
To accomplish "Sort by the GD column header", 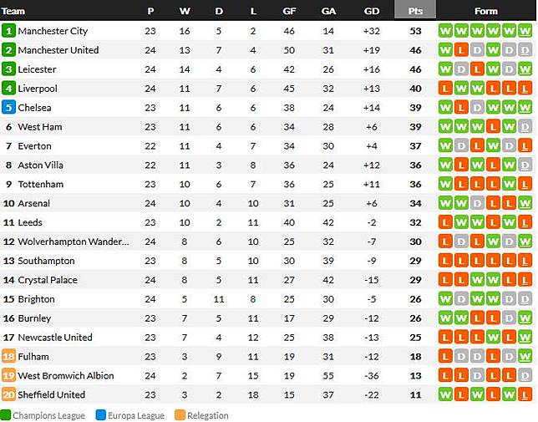I will (373, 11).
